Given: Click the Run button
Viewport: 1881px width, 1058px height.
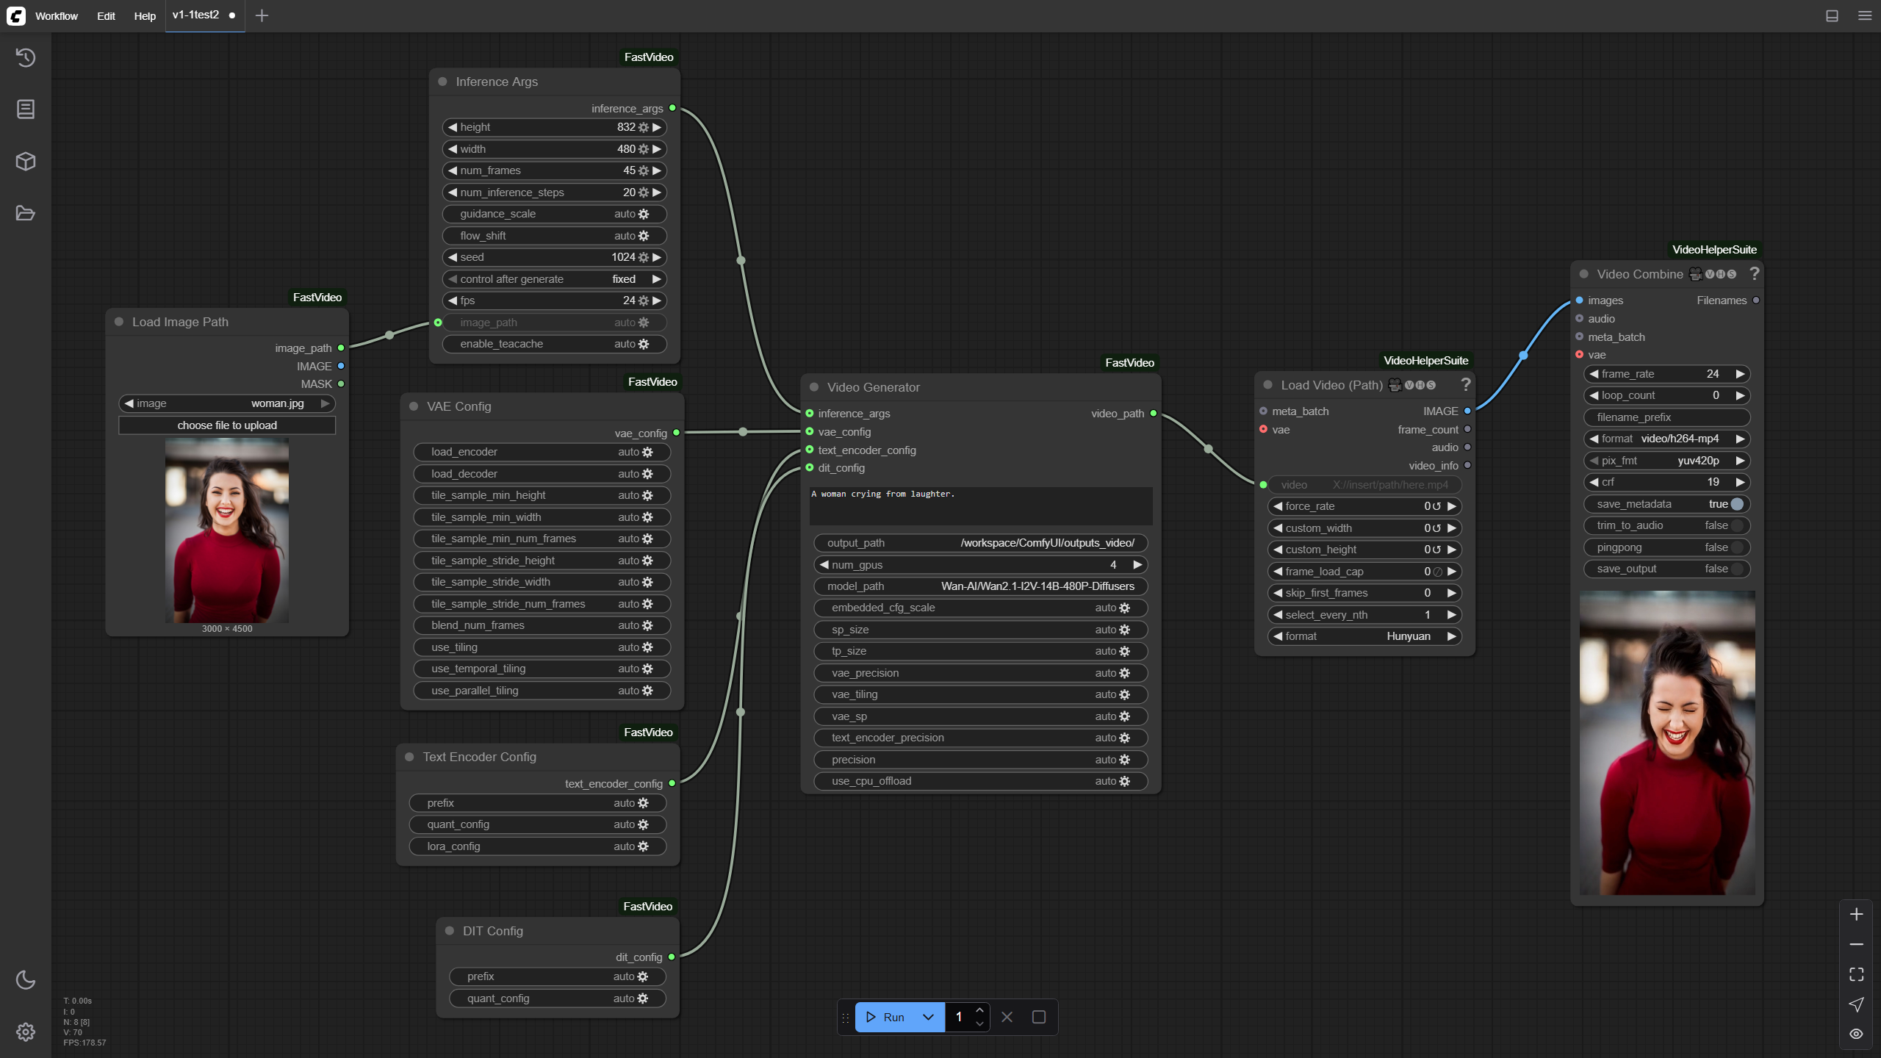Looking at the screenshot, I should (885, 1018).
